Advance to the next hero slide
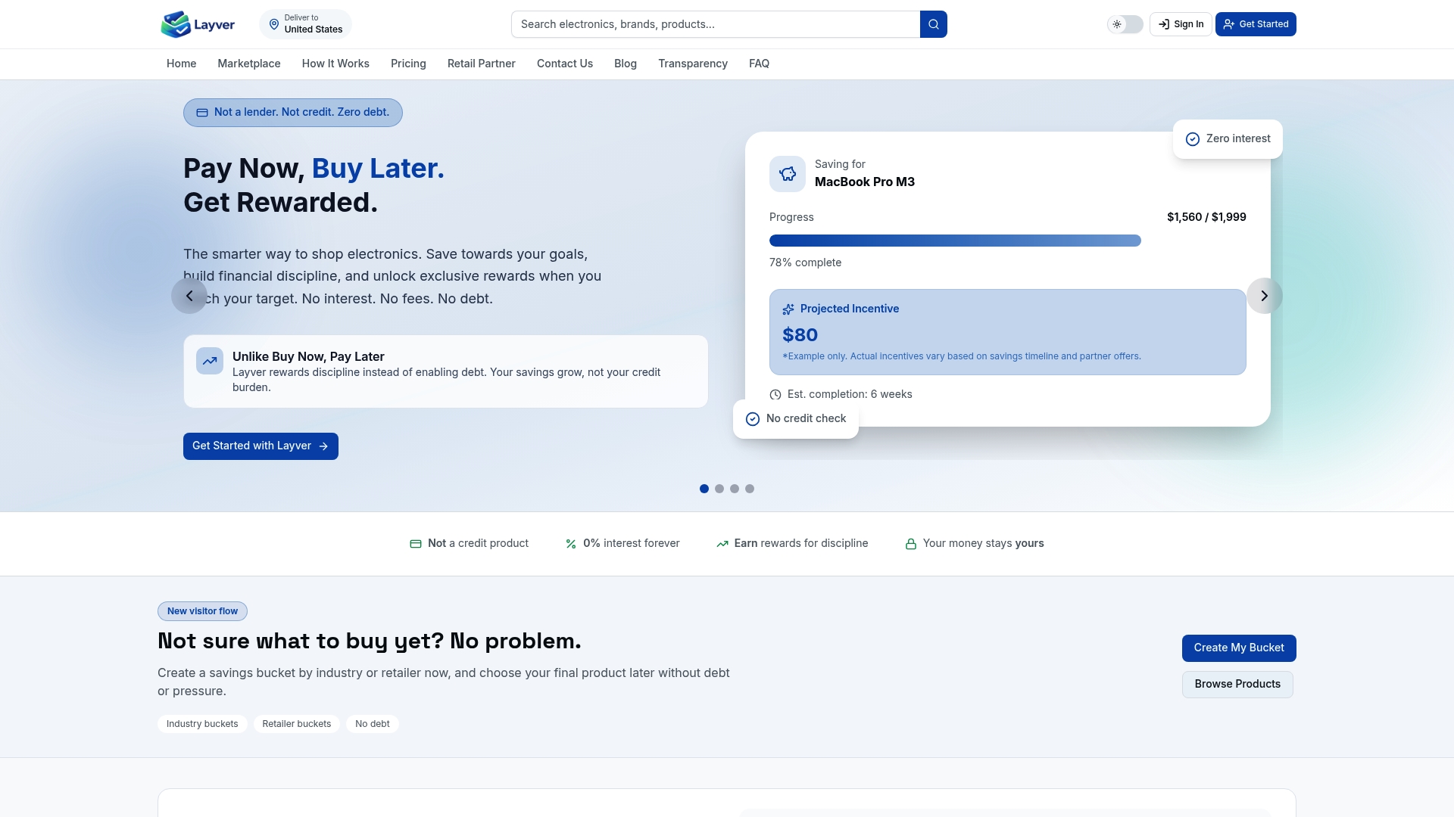This screenshot has height=817, width=1454. tap(1265, 296)
